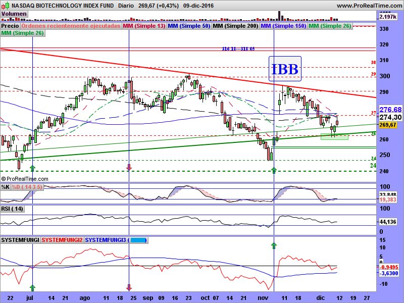Select the MM (Simple 150) indicator label

tap(283, 26)
